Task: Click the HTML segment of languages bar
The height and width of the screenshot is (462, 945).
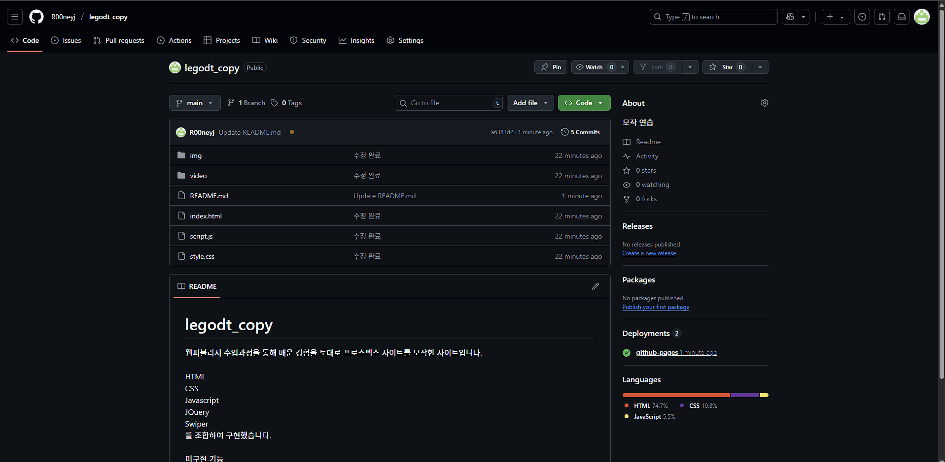Action: pos(676,395)
